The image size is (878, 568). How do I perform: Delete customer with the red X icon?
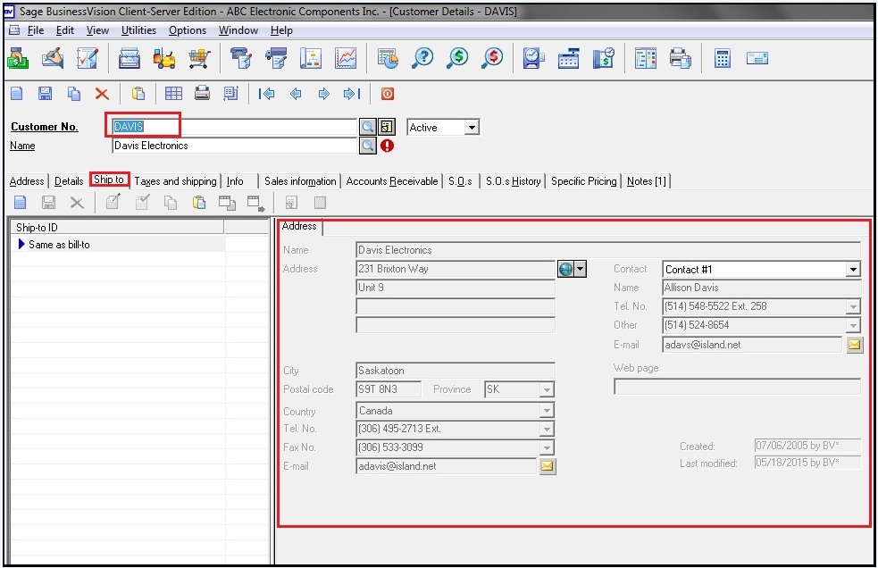pos(101,94)
